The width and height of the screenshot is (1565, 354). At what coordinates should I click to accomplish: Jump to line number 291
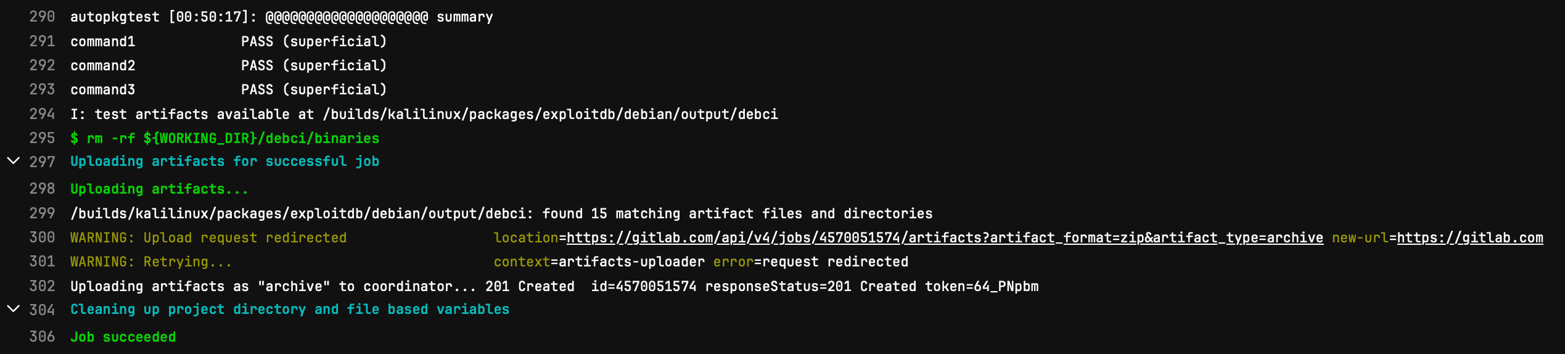pos(42,41)
